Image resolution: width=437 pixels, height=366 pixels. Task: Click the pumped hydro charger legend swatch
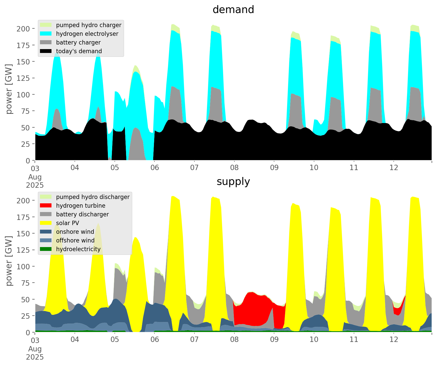pos(46,25)
